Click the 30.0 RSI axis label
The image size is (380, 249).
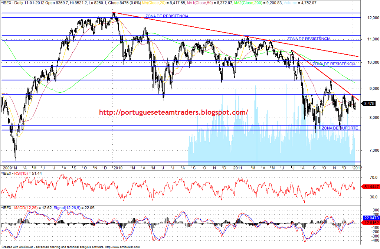click(x=373, y=197)
